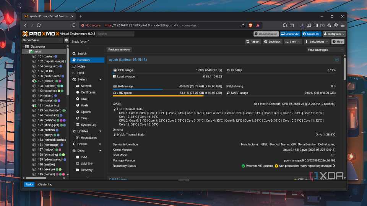Click the share icon in address bar
Viewport: 367px width, 206px height.
242,25
